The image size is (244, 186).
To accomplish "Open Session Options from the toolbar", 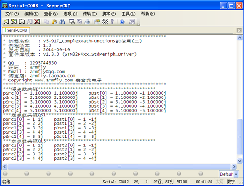I will pos(97,22).
